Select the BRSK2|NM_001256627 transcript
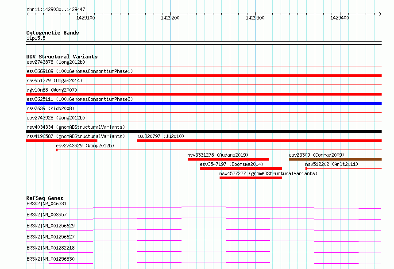 click(x=50, y=237)
